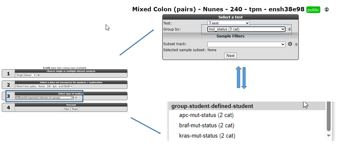This screenshot has width=352, height=167.
Task: Expand the msi_status Group by dropdown
Action: tap(246, 29)
